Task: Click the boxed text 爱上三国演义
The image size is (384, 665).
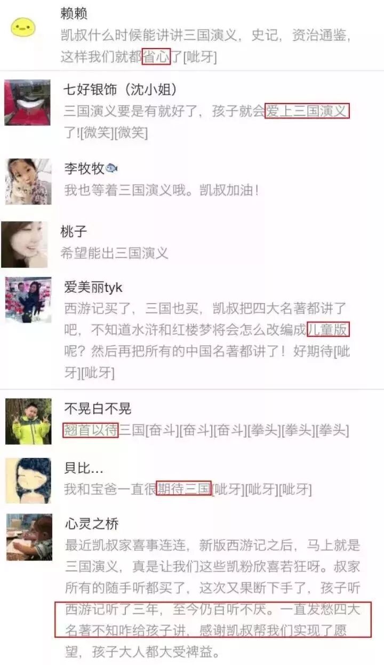Action: (x=307, y=112)
